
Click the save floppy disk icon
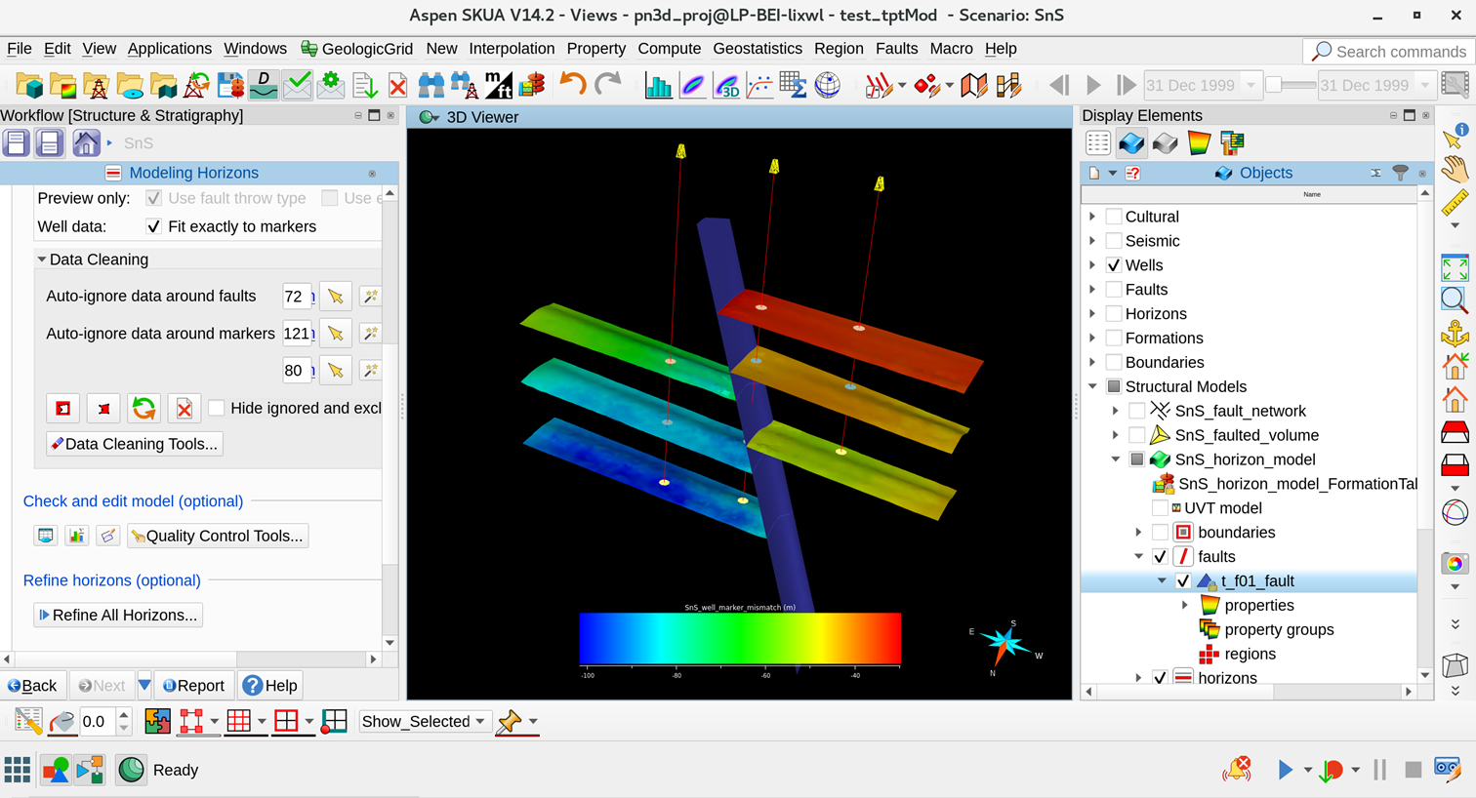[230, 86]
